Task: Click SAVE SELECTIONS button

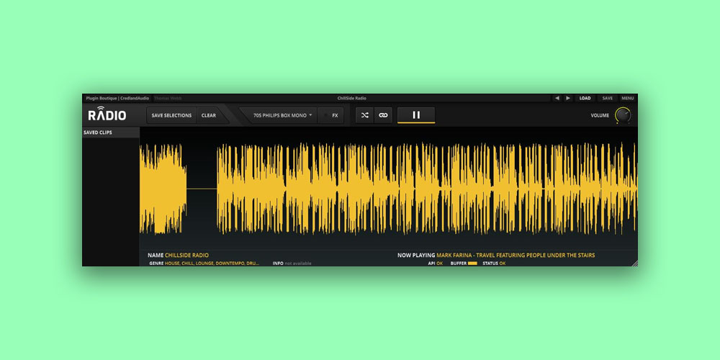Action: click(x=171, y=116)
